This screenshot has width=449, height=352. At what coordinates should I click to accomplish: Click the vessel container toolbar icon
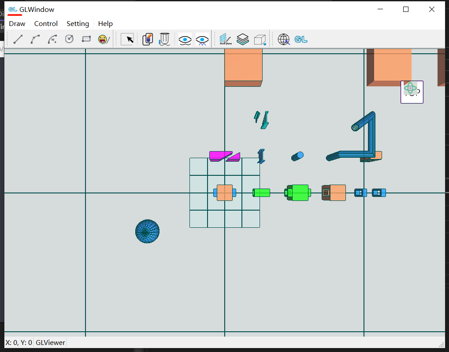(164, 39)
